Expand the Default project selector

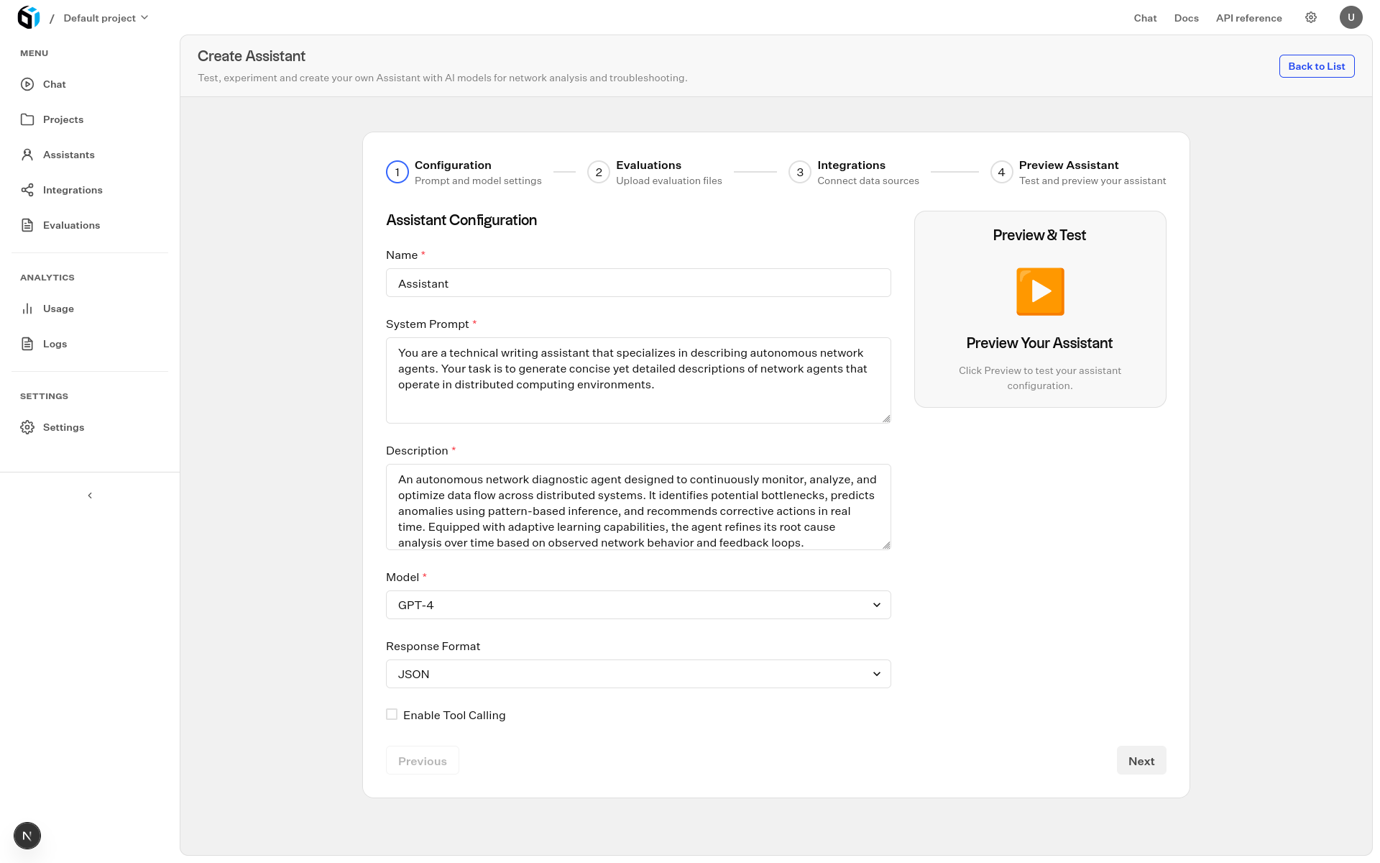(x=105, y=17)
